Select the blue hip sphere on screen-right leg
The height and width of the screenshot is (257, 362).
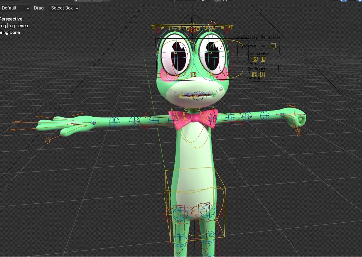coord(208,212)
